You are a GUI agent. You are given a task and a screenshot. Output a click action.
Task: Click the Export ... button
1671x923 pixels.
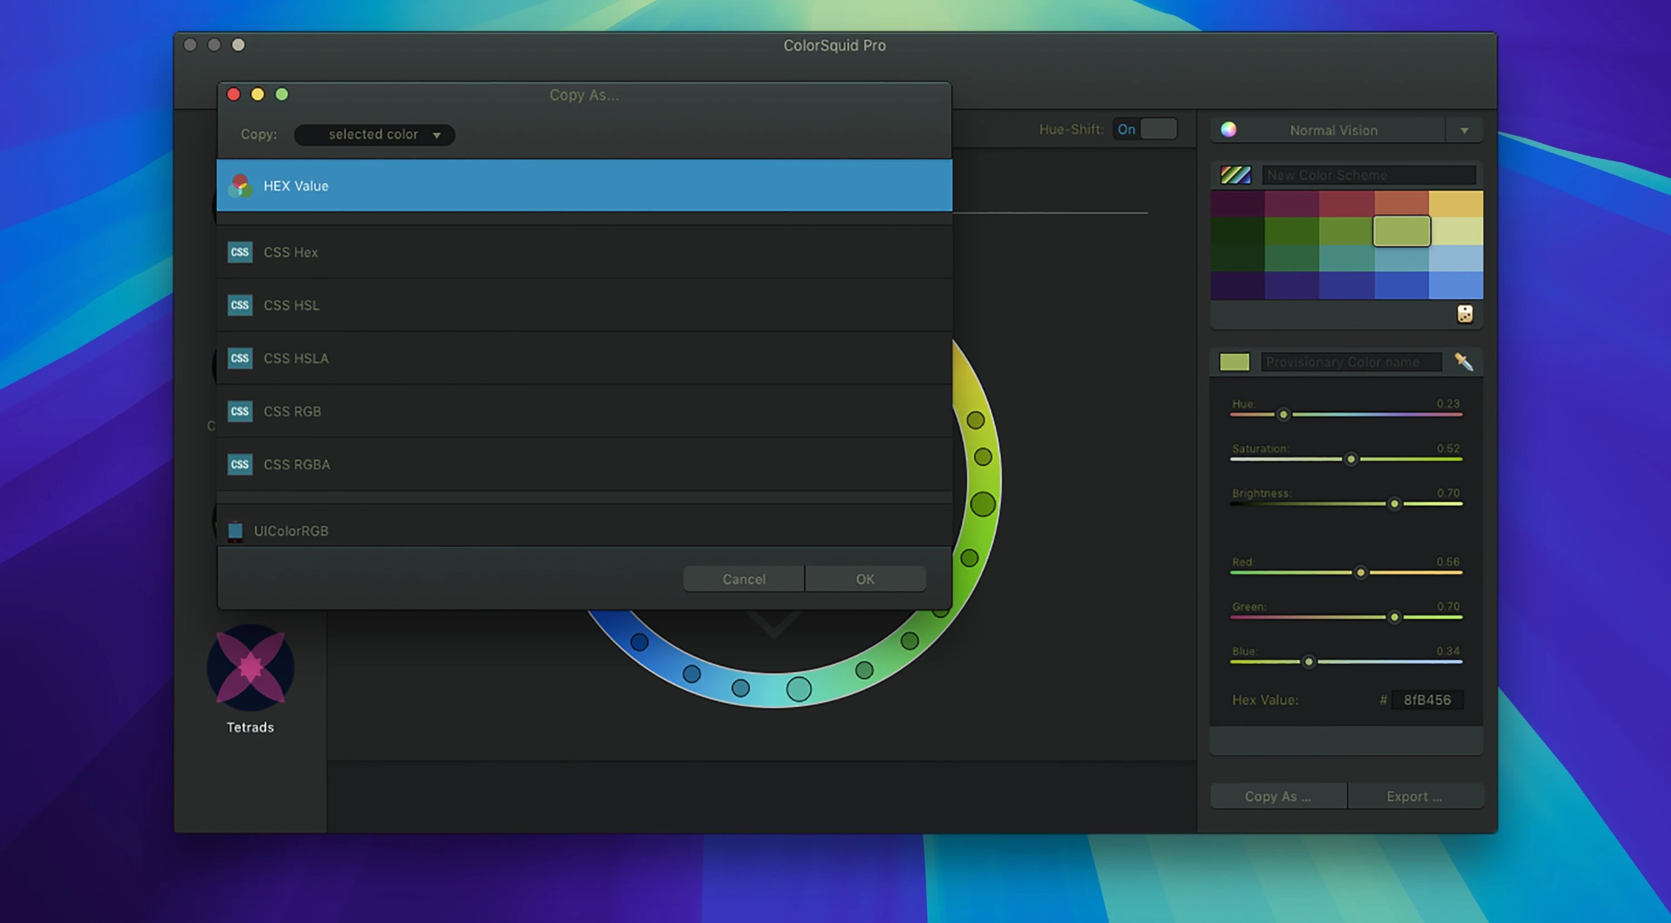(x=1414, y=796)
